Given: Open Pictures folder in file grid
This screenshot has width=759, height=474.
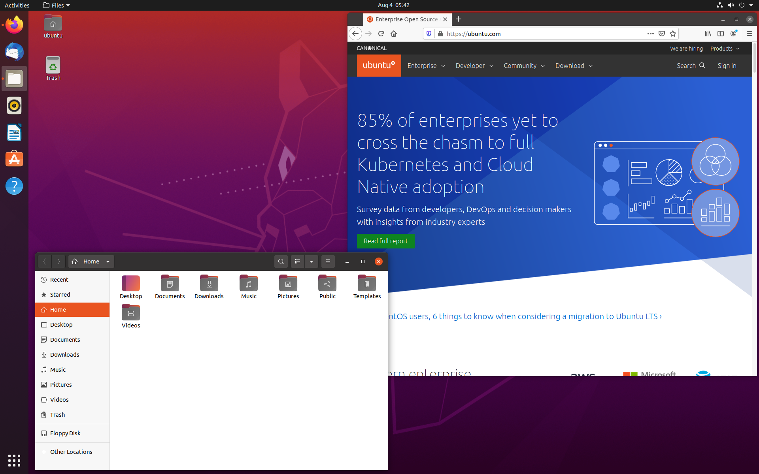Looking at the screenshot, I should click(288, 287).
